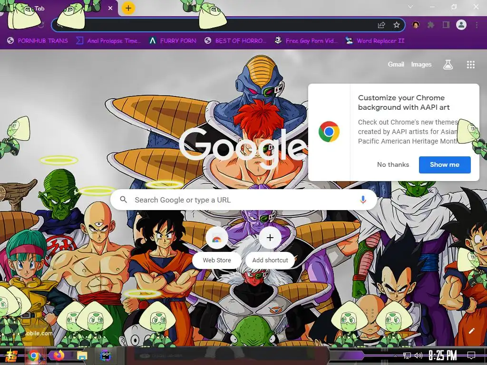Dismiss the popup with No thanks
This screenshot has height=365, width=487.
(x=393, y=164)
